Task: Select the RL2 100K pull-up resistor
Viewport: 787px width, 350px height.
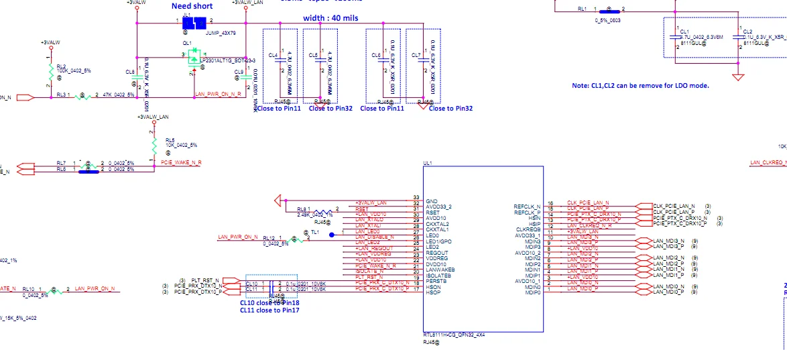Action: coord(50,73)
